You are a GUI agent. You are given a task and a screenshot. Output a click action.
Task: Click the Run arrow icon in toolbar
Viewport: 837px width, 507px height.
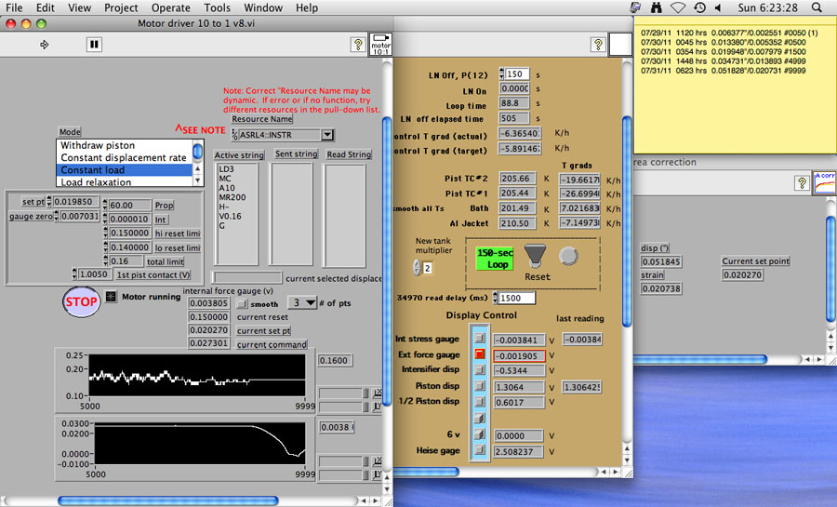pyautogui.click(x=45, y=44)
